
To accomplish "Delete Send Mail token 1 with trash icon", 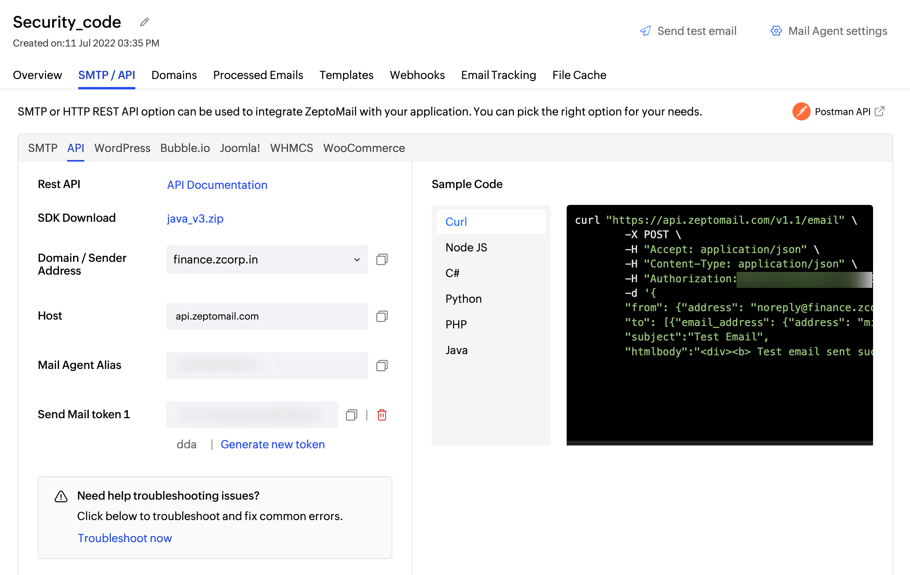I will [382, 415].
